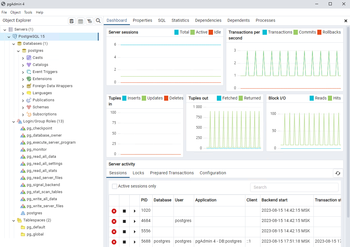
Task: Open the Search Objects magnifier icon
Action: tap(98, 21)
